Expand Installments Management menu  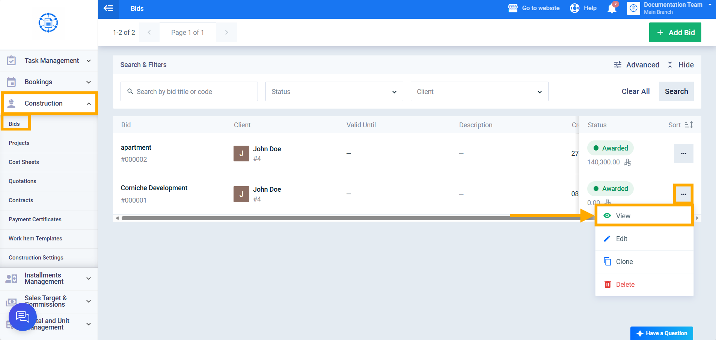coord(49,279)
